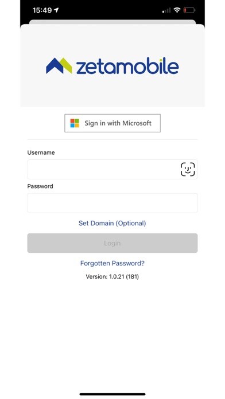
Task: Tap the cellular signal bars icon
Action: click(x=166, y=10)
